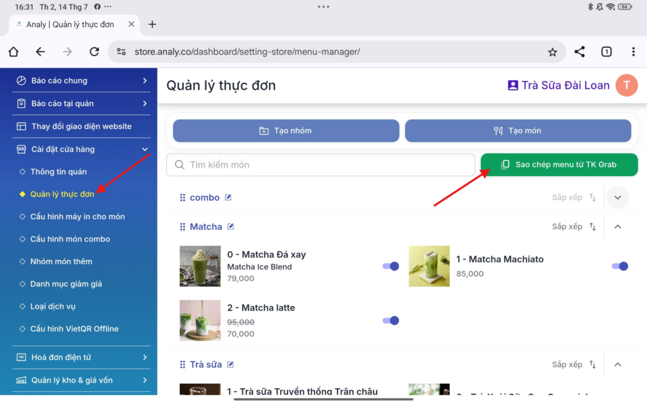Click the magnifier icon in search box
This screenshot has height=404, width=647.
179,165
